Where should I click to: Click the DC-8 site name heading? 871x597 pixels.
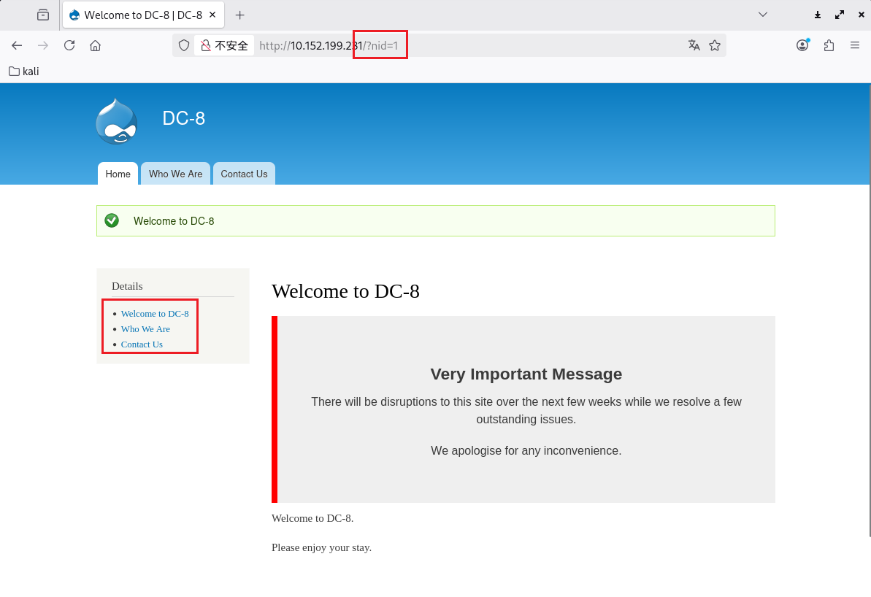[183, 118]
